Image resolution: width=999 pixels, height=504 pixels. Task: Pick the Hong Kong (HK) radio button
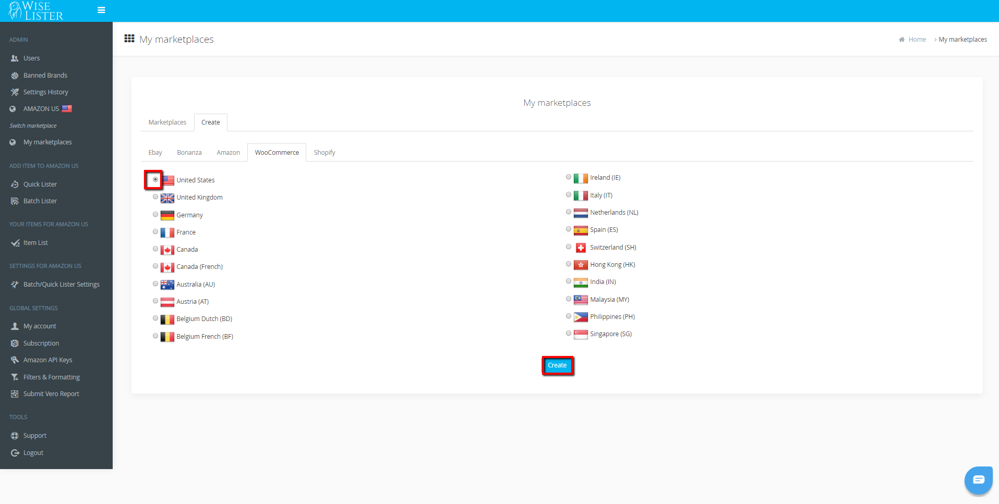[569, 264]
